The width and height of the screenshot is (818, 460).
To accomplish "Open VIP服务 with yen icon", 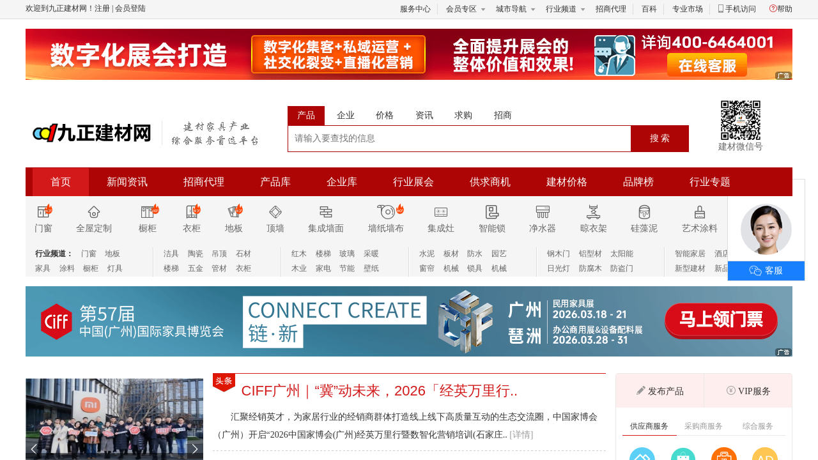I will 748,391.
